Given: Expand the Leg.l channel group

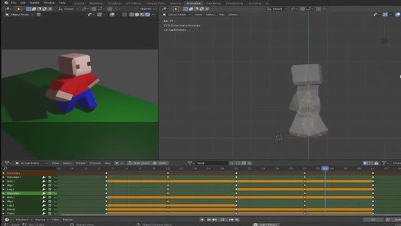Looking at the screenshot, I should coord(3,205).
